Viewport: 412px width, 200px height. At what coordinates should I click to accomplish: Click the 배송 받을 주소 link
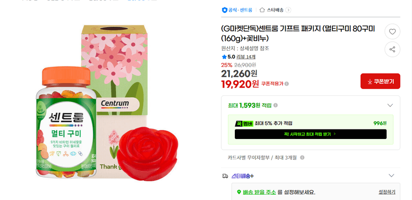click(x=259, y=192)
